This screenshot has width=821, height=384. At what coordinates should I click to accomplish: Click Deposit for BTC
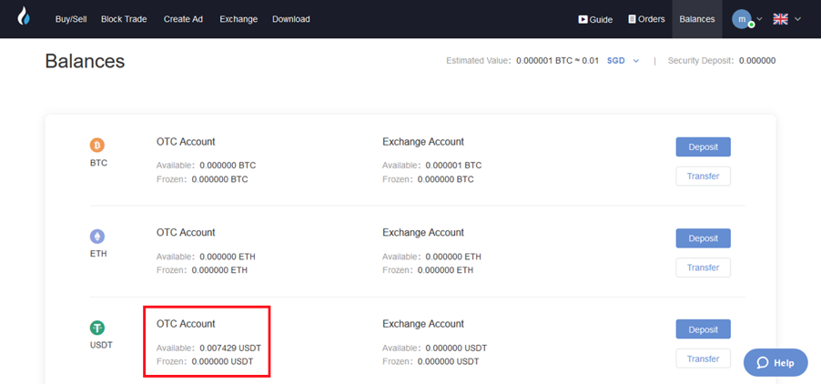tap(704, 147)
